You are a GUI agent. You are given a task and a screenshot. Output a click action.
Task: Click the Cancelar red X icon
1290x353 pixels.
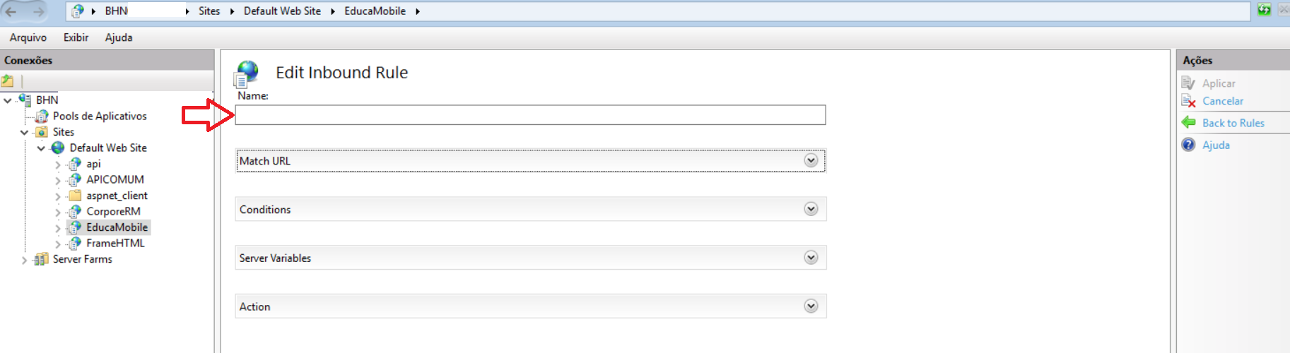[1189, 102]
